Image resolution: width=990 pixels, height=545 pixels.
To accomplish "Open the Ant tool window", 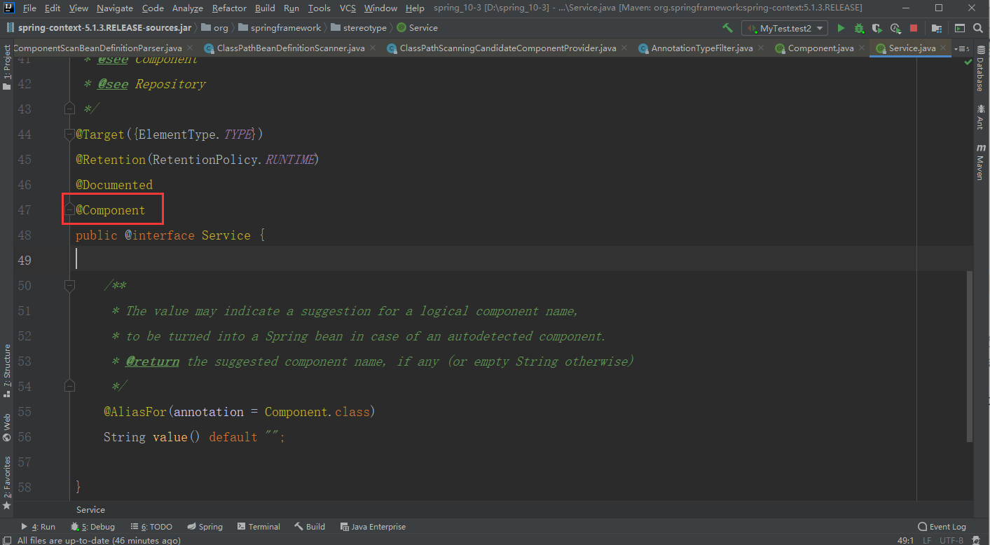I will 980,117.
